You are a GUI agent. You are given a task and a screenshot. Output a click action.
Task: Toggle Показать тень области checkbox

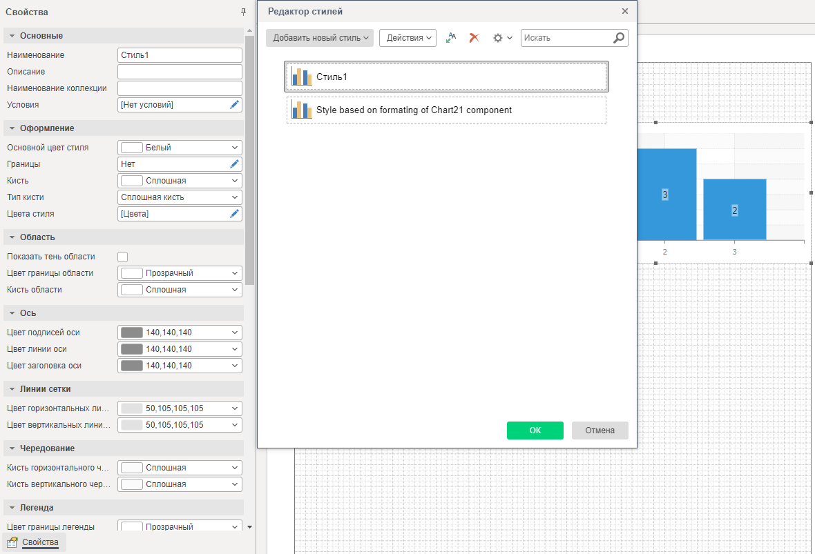123,257
